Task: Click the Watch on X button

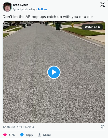Action: pos(92,27)
